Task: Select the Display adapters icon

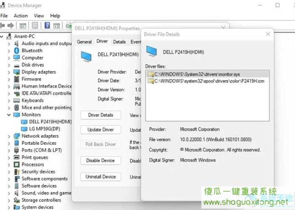Action: (17, 72)
